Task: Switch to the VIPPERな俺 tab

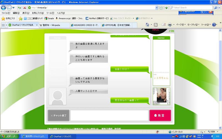Action: tap(116, 25)
